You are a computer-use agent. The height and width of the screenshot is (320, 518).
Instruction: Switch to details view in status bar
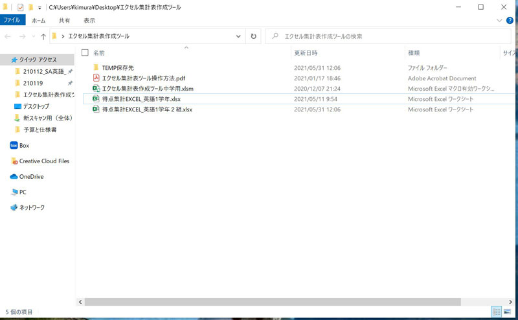pyautogui.click(x=496, y=312)
